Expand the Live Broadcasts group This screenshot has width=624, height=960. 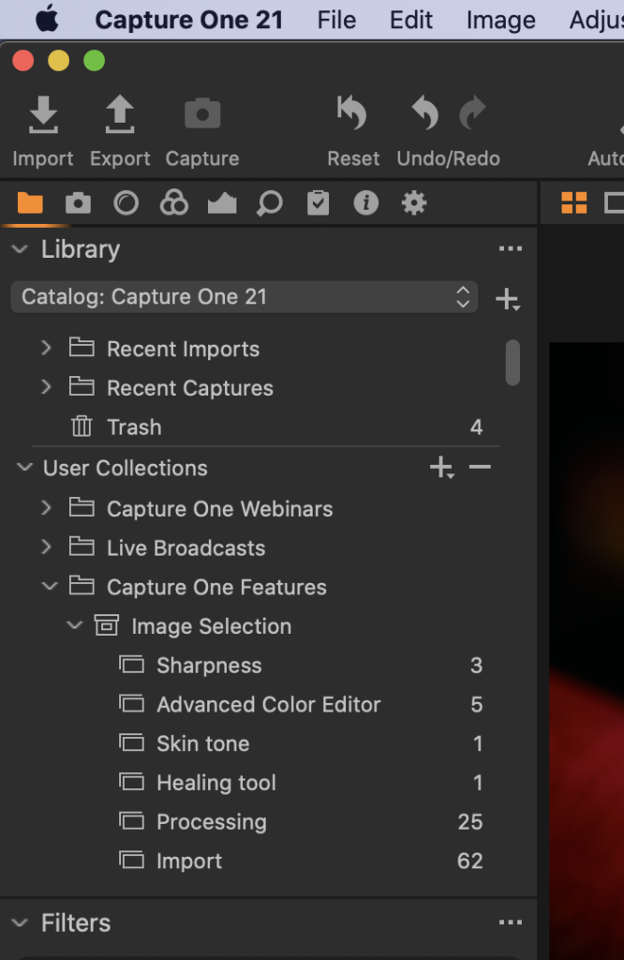point(46,547)
